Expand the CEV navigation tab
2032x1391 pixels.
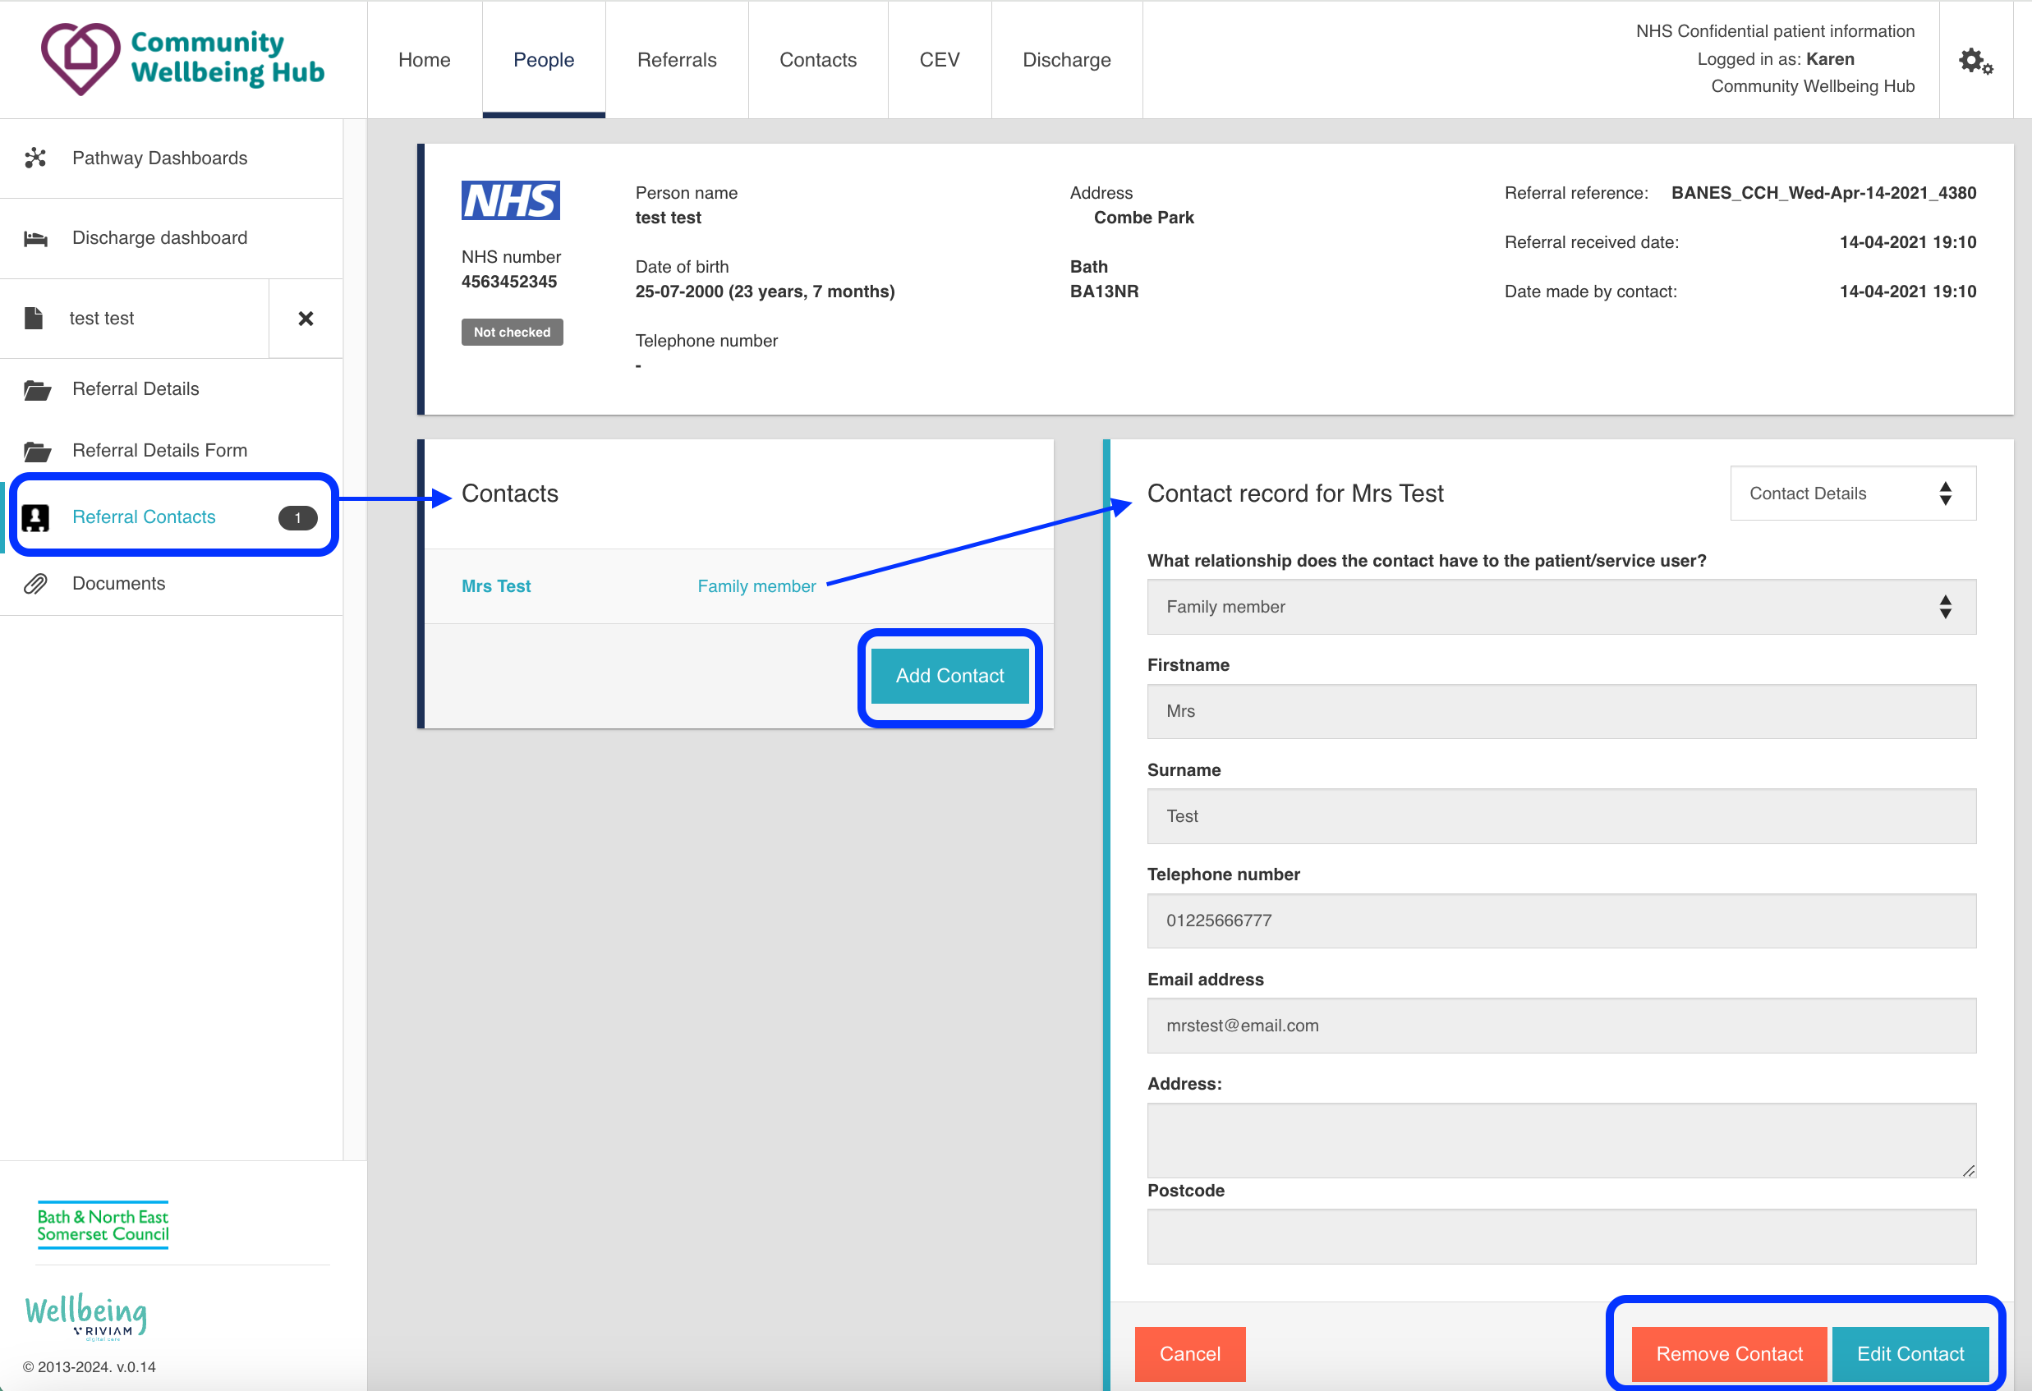coord(937,60)
